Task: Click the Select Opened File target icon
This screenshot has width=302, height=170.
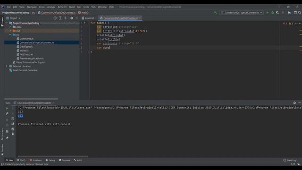Action: coord(55,18)
